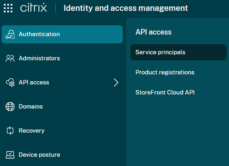Open Device posture settings
Viewport: 229px width, 166px height.
[x=39, y=155]
